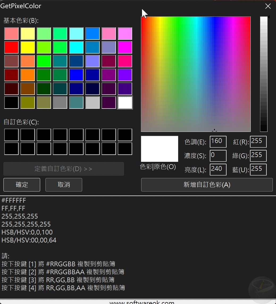Select the bright yellow basic color
The height and width of the screenshot is (304, 276).
pos(28,47)
